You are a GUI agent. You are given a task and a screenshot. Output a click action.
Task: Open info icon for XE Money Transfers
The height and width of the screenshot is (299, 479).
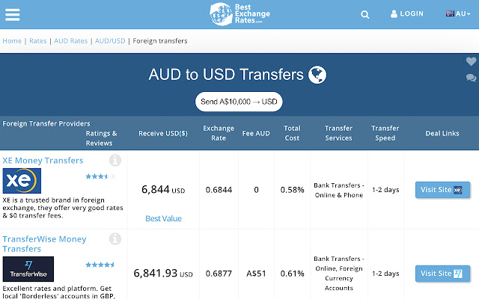pyautogui.click(x=115, y=160)
